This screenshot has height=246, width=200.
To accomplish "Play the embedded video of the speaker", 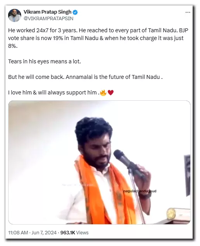I will 99,162.
